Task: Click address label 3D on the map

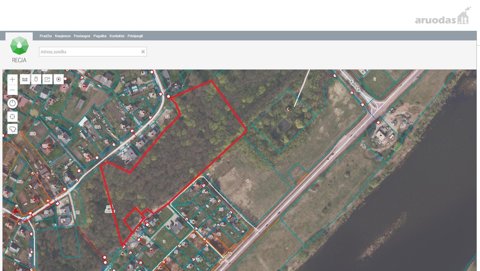Action: 124,157
